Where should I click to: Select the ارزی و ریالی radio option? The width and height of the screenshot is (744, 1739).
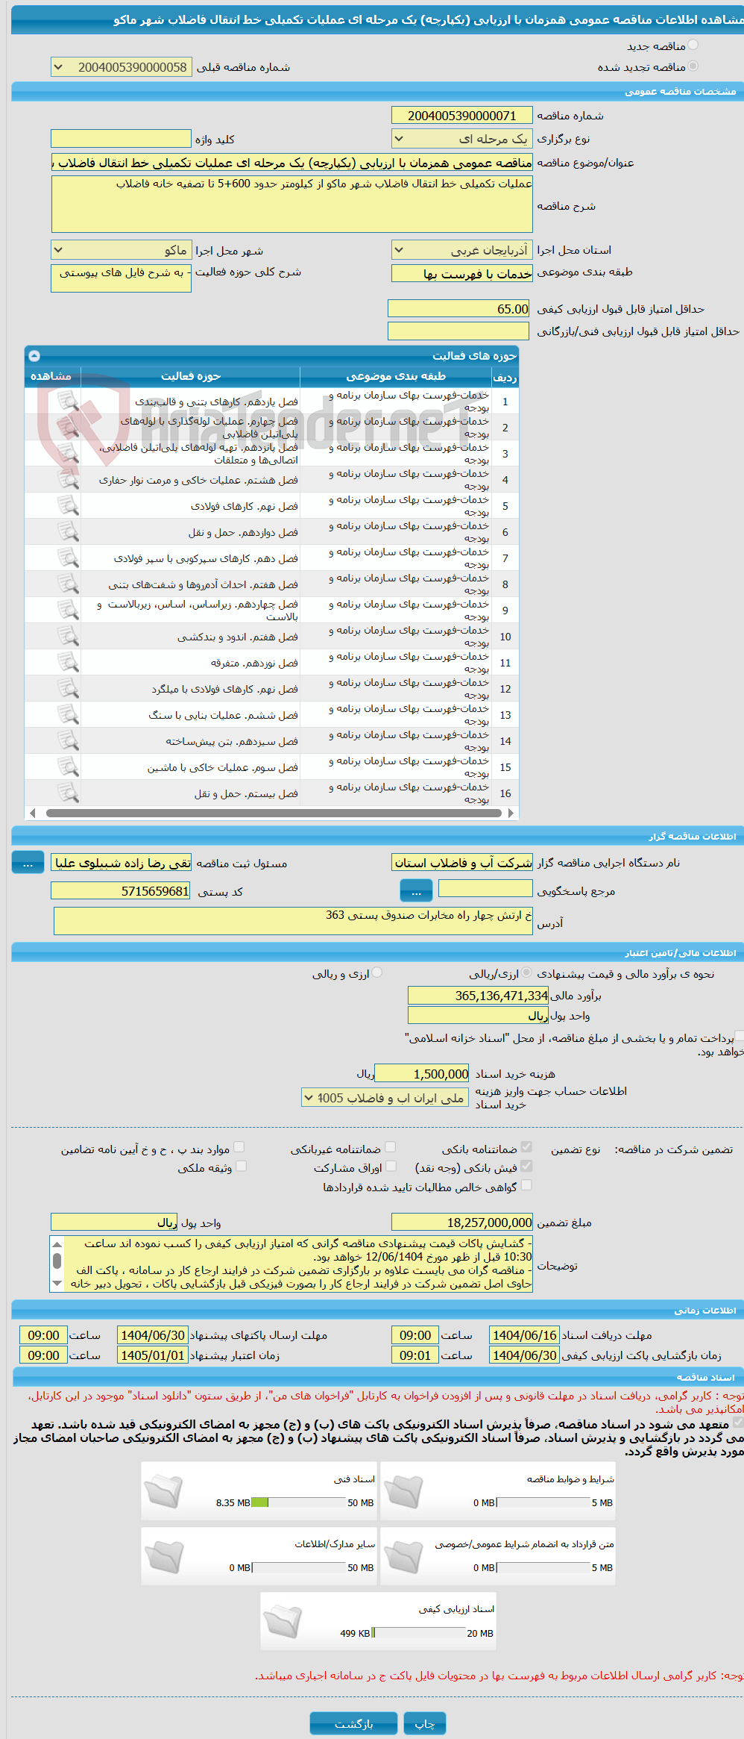click(377, 972)
